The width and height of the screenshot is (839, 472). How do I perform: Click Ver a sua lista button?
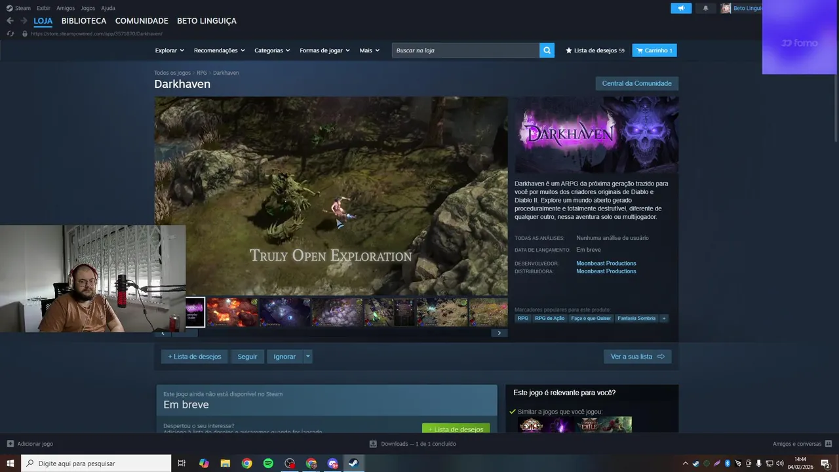point(637,357)
